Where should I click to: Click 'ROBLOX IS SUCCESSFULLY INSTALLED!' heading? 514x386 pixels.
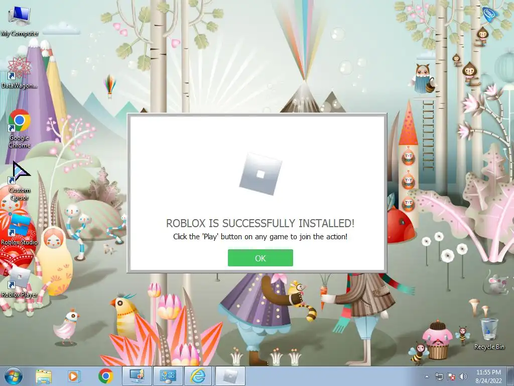(x=261, y=223)
